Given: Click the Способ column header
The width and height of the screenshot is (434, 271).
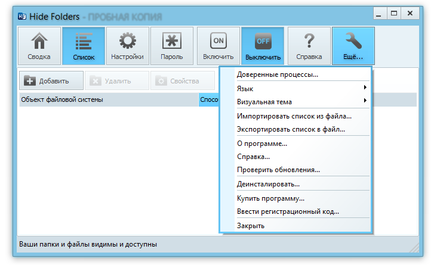Looking at the screenshot, I should (x=209, y=99).
